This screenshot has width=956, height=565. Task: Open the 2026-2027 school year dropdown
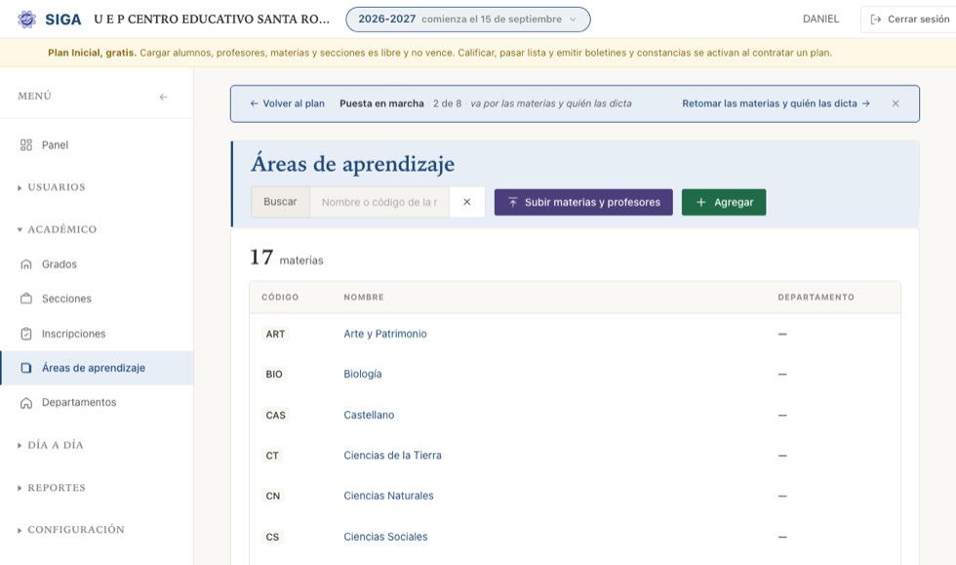coord(468,20)
